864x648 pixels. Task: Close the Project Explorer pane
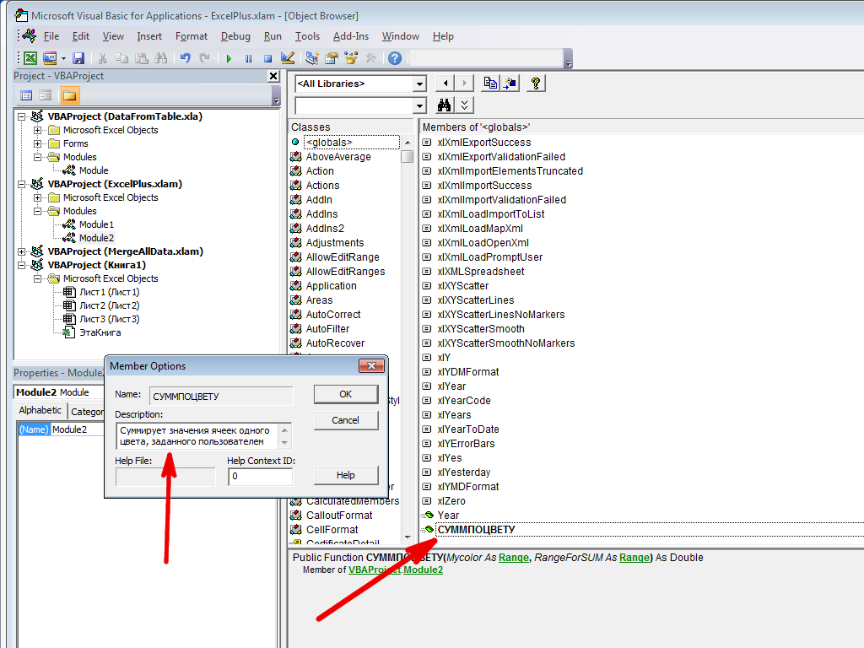273,76
